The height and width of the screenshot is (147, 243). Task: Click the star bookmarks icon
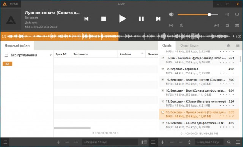pyautogui.click(x=229, y=46)
